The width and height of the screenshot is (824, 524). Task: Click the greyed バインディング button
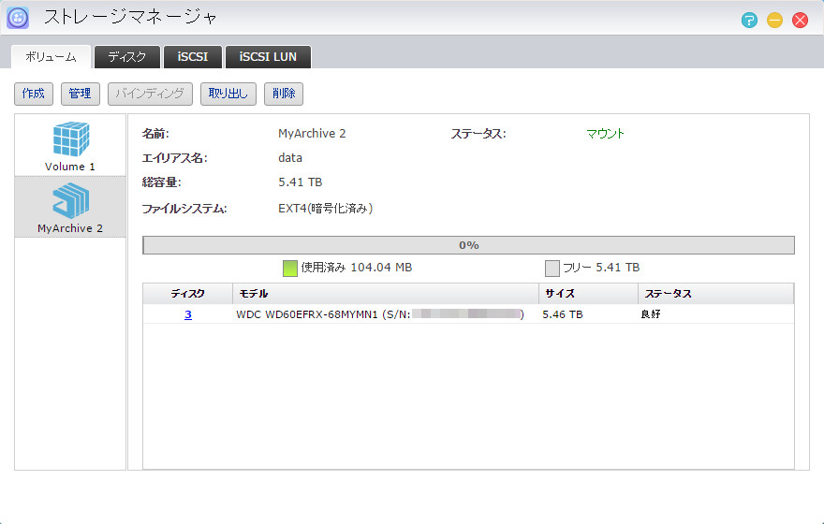coord(151,94)
